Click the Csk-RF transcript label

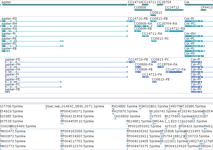189,44
